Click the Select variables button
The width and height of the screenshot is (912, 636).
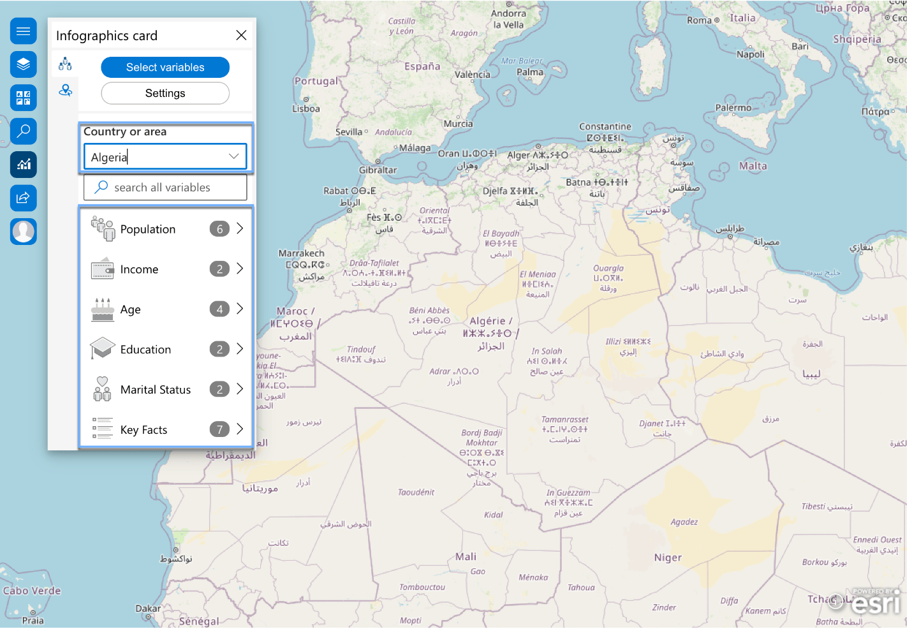click(165, 67)
